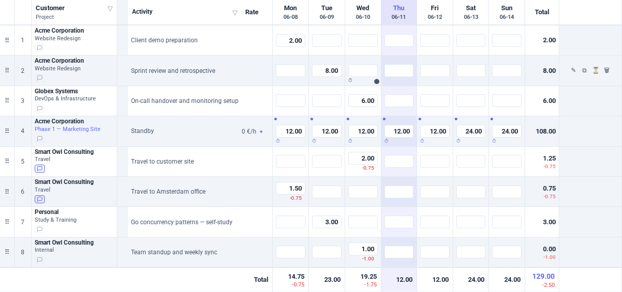Duplicate row 2 with the copy icon

coord(584,70)
